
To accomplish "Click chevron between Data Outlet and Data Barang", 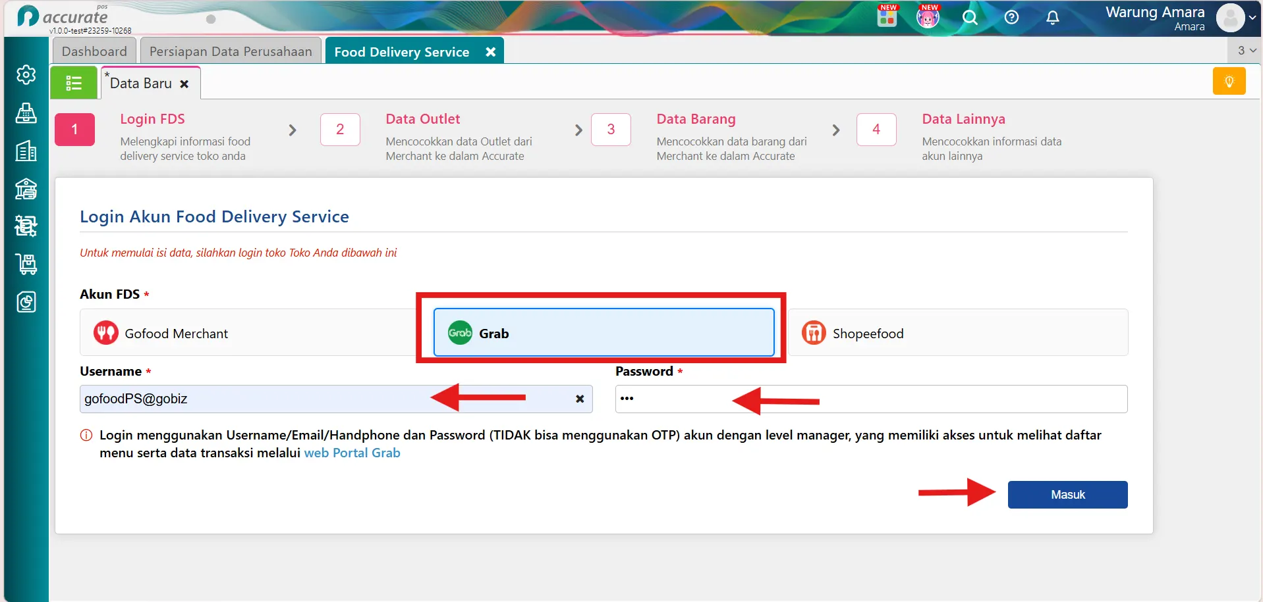I will pyautogui.click(x=578, y=130).
